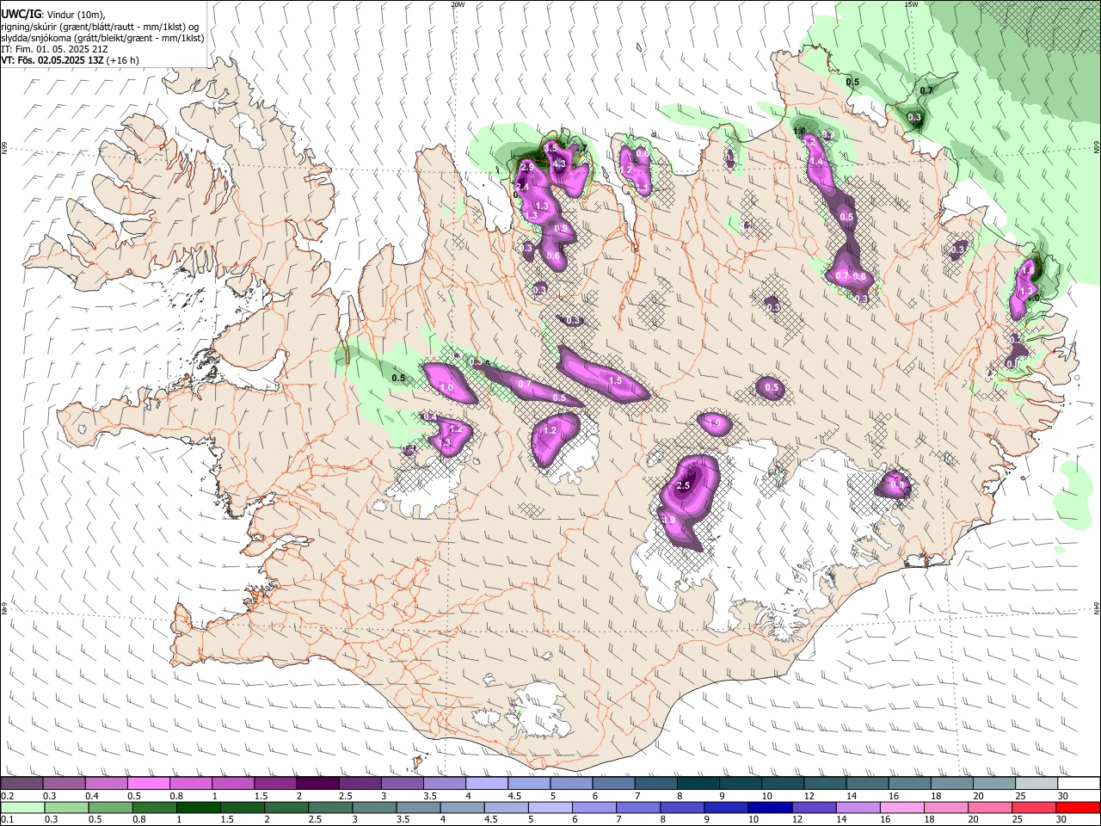Click the 0.6 value right of the 0.7 in the northeast band
Screen dimensions: 1101x826
pos(858,276)
